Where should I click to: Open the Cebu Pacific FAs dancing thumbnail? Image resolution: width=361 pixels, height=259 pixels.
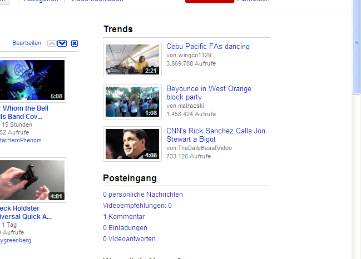[x=132, y=59]
